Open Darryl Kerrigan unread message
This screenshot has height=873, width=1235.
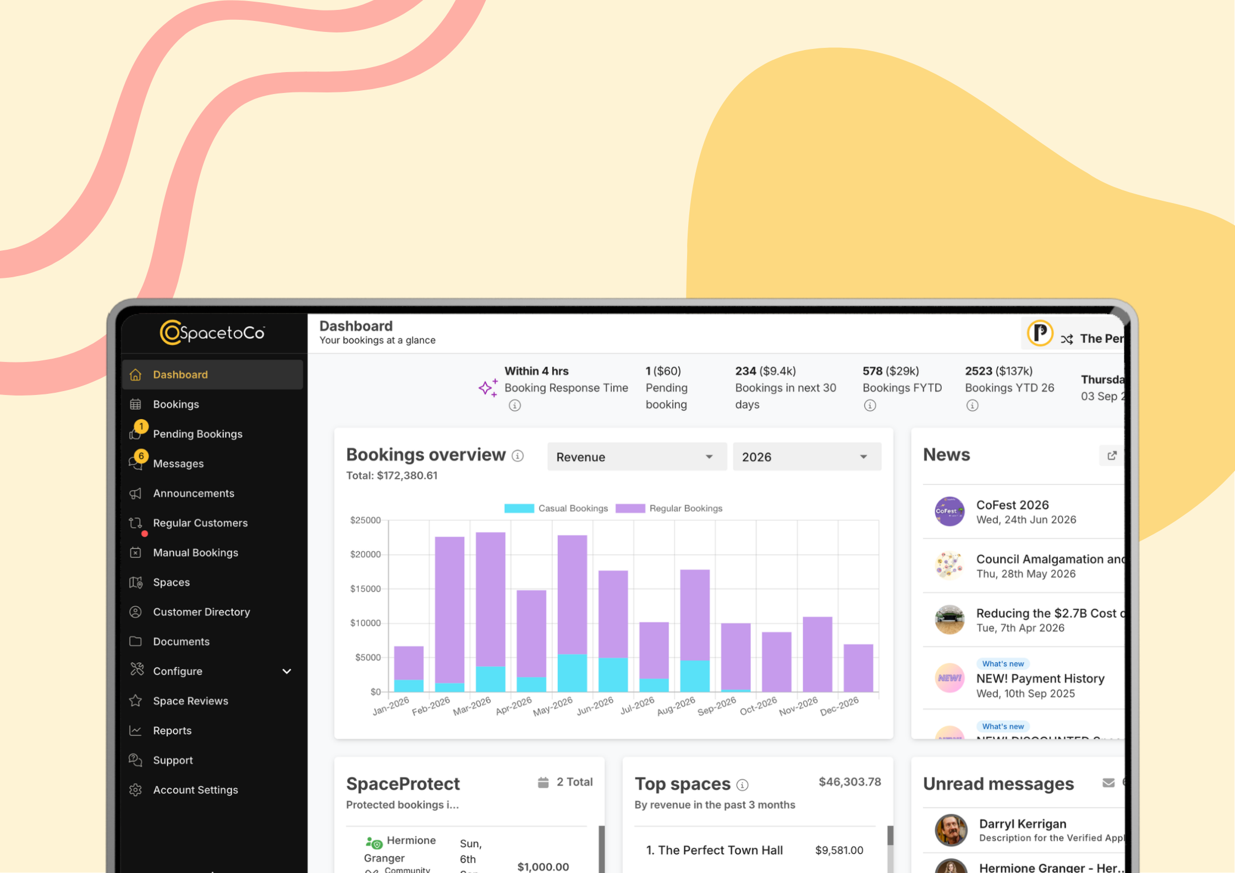1024,830
